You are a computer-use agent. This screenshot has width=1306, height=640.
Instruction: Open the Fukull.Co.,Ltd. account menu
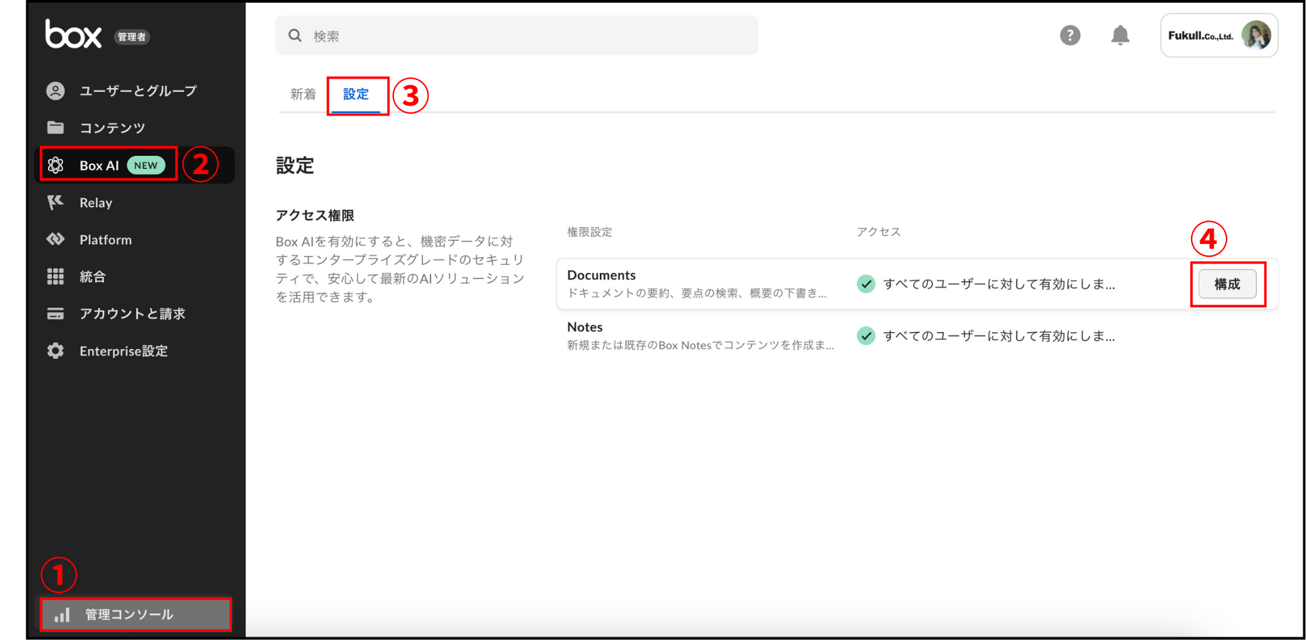tap(1219, 35)
